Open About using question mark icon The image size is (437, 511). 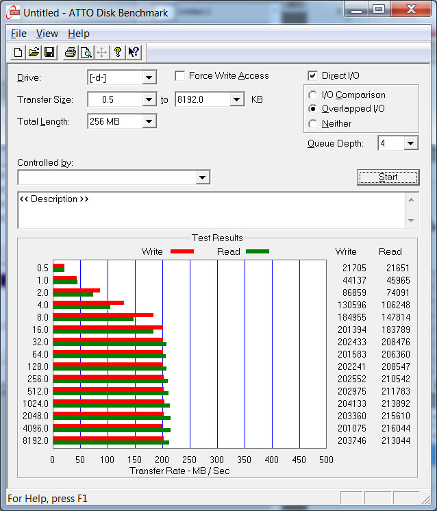pos(118,53)
